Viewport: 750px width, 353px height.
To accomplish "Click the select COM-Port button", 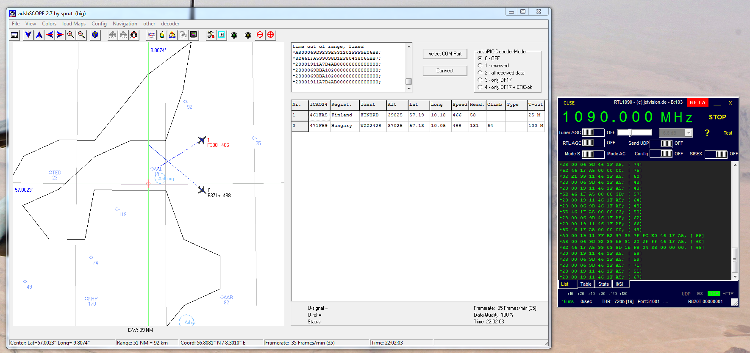I will pyautogui.click(x=445, y=54).
